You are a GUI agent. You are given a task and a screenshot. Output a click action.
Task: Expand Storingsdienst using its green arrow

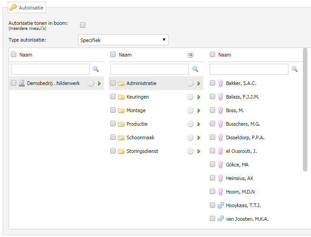198,151
